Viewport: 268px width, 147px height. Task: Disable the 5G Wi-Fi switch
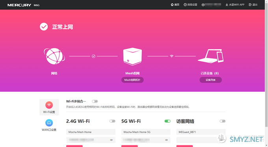pyautogui.click(x=167, y=121)
